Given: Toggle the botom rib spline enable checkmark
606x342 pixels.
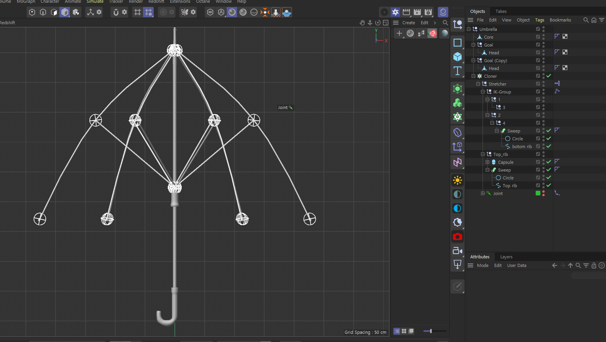Looking at the screenshot, I should 549,146.
